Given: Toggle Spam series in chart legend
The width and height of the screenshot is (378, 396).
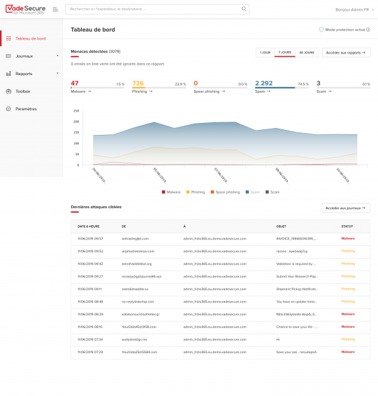Looking at the screenshot, I should [253, 192].
